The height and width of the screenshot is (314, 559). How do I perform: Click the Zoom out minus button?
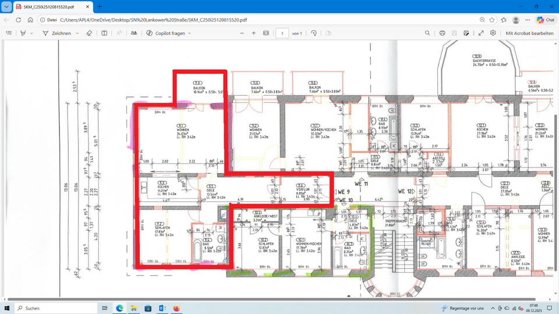(242, 33)
